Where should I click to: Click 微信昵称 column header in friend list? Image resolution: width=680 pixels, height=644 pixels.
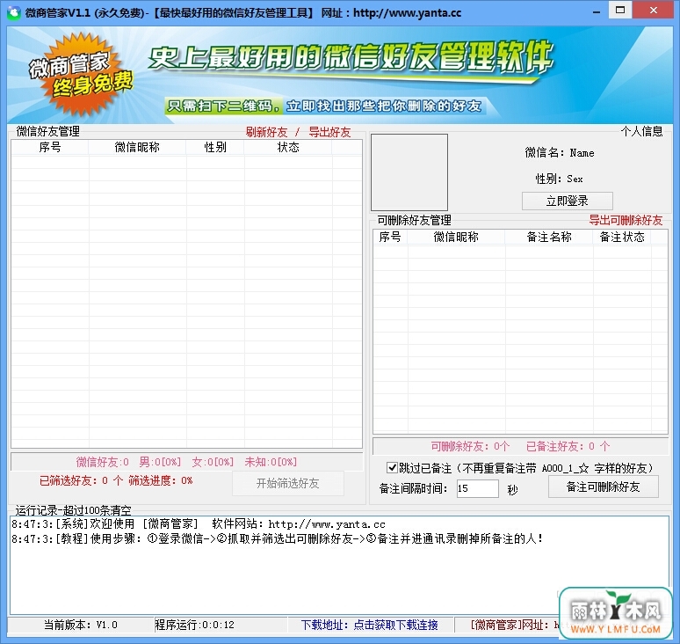pyautogui.click(x=137, y=147)
